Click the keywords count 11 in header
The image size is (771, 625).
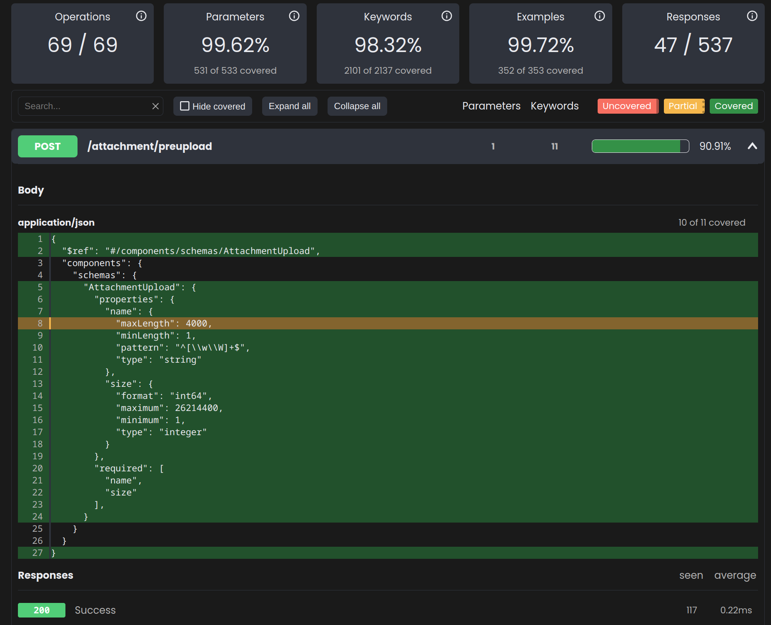(555, 146)
